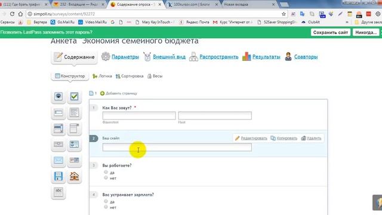
Task: Click the green plus Add page icon
Action: [102, 93]
